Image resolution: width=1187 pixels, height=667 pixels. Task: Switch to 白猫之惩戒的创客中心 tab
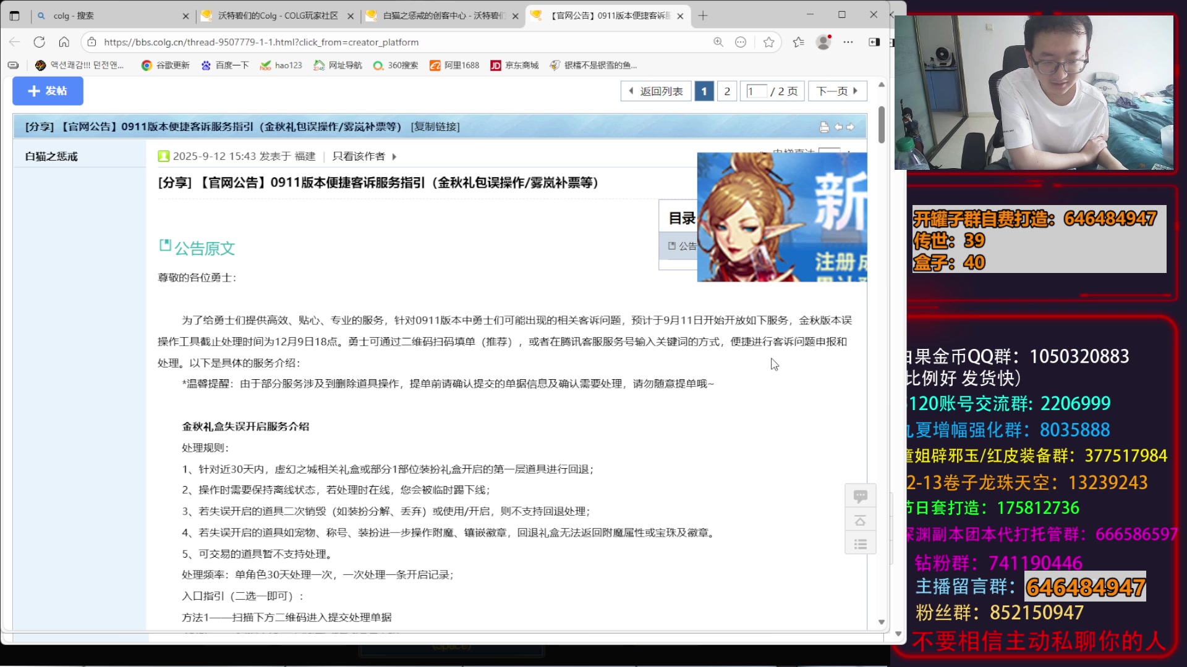(443, 16)
